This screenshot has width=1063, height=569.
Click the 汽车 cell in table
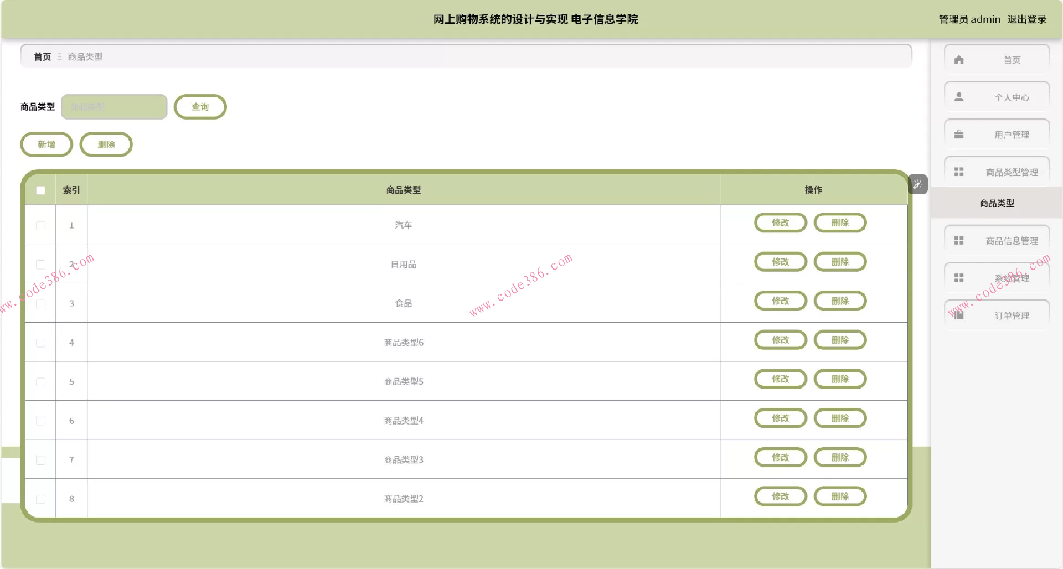pyautogui.click(x=404, y=225)
